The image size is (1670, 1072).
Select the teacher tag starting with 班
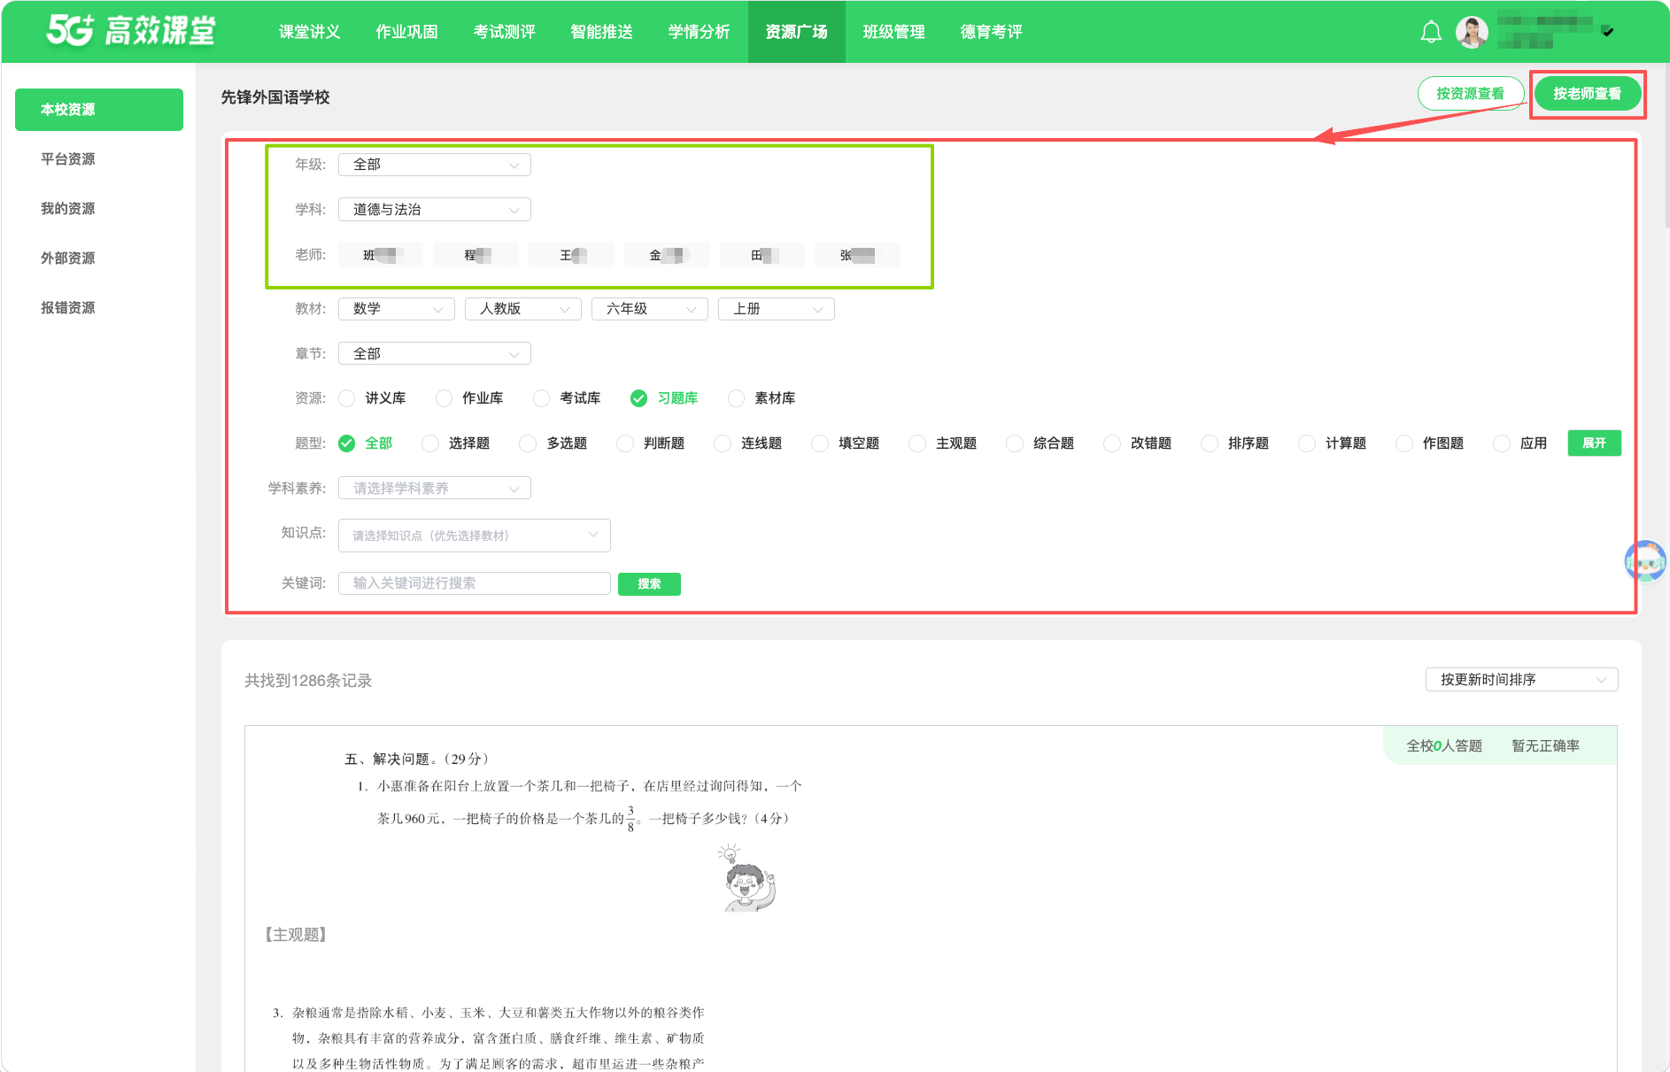pos(381,256)
